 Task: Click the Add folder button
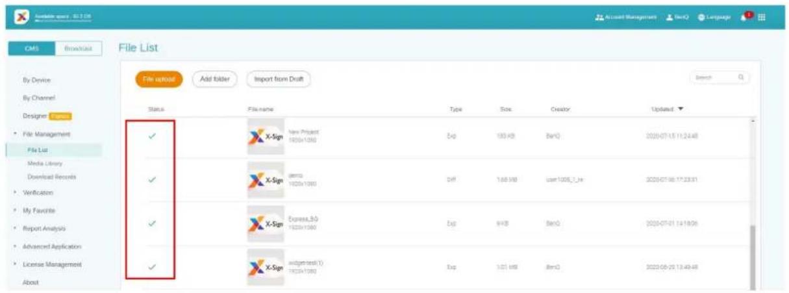tap(215, 79)
